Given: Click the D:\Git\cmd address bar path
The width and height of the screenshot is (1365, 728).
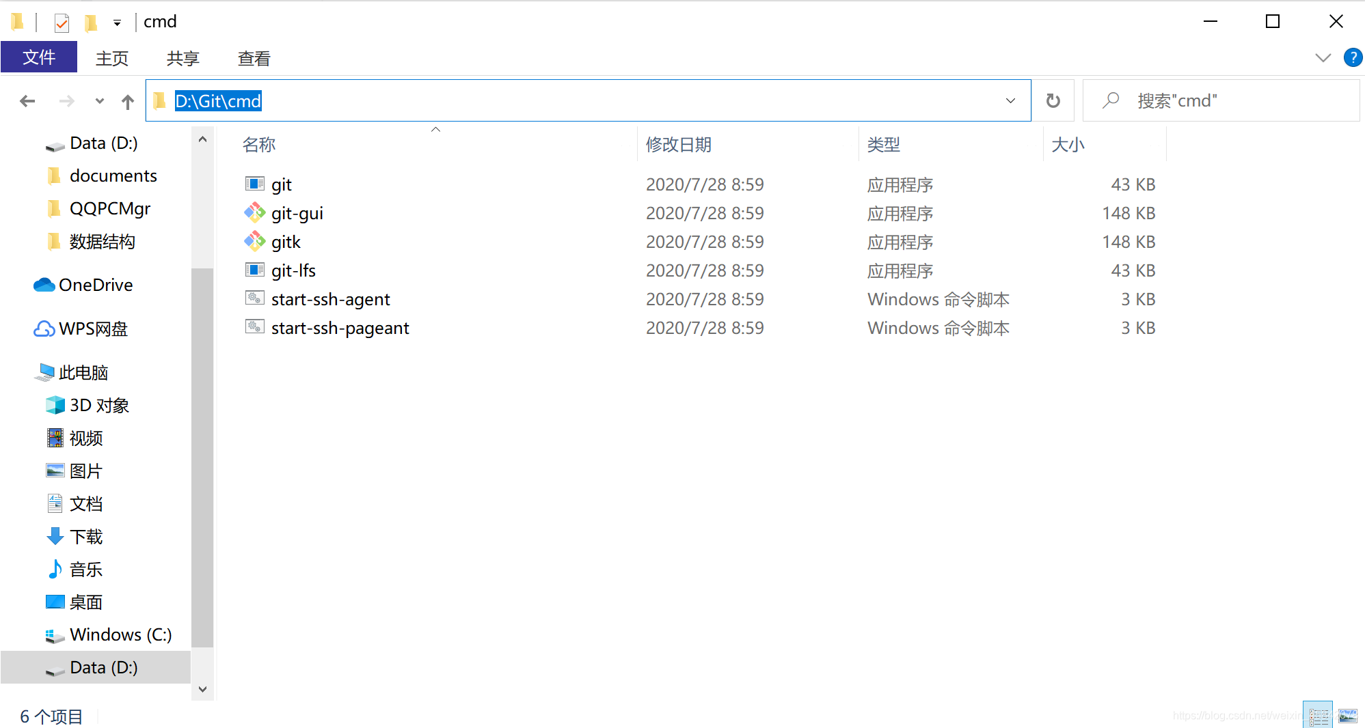Looking at the screenshot, I should [x=218, y=101].
